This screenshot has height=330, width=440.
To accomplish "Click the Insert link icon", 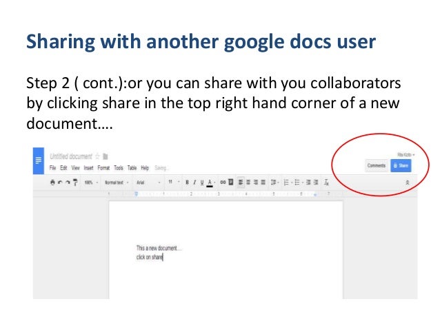I will click(x=223, y=183).
